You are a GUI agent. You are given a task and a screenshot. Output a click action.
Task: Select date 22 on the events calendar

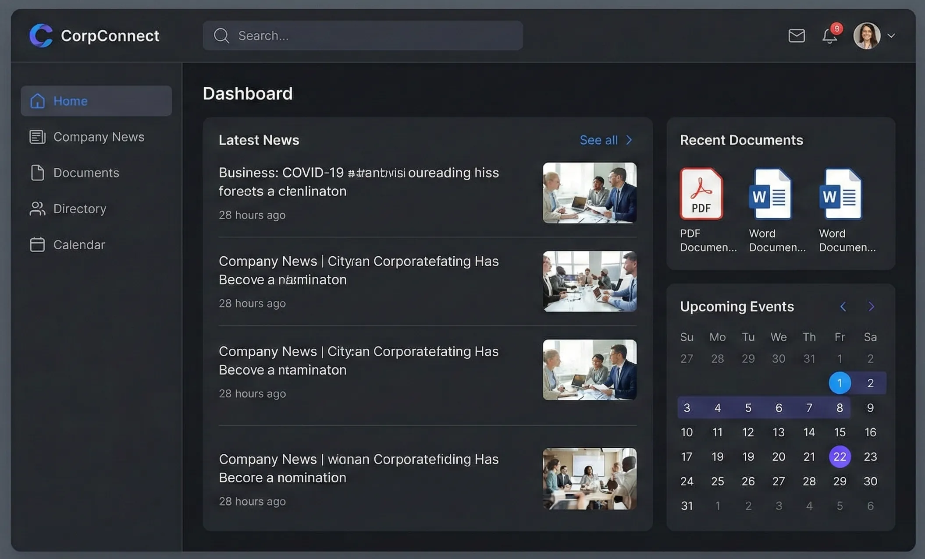(840, 456)
